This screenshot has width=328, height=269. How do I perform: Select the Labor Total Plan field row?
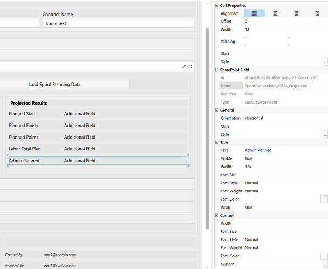pyautogui.click(x=98, y=149)
